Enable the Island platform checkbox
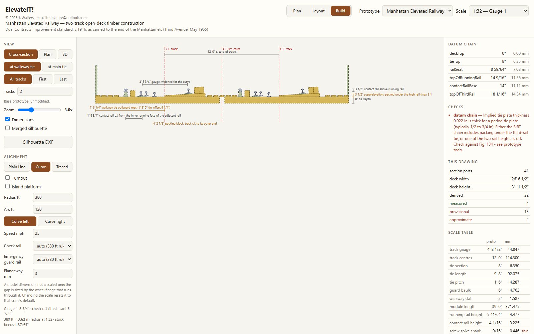534x334 pixels. [x=7, y=186]
